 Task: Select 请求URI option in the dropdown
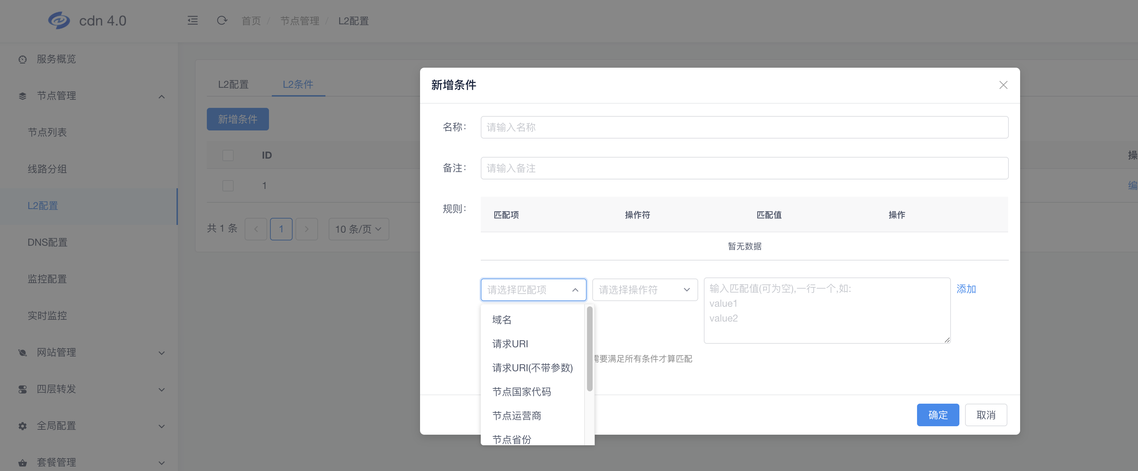533,343
